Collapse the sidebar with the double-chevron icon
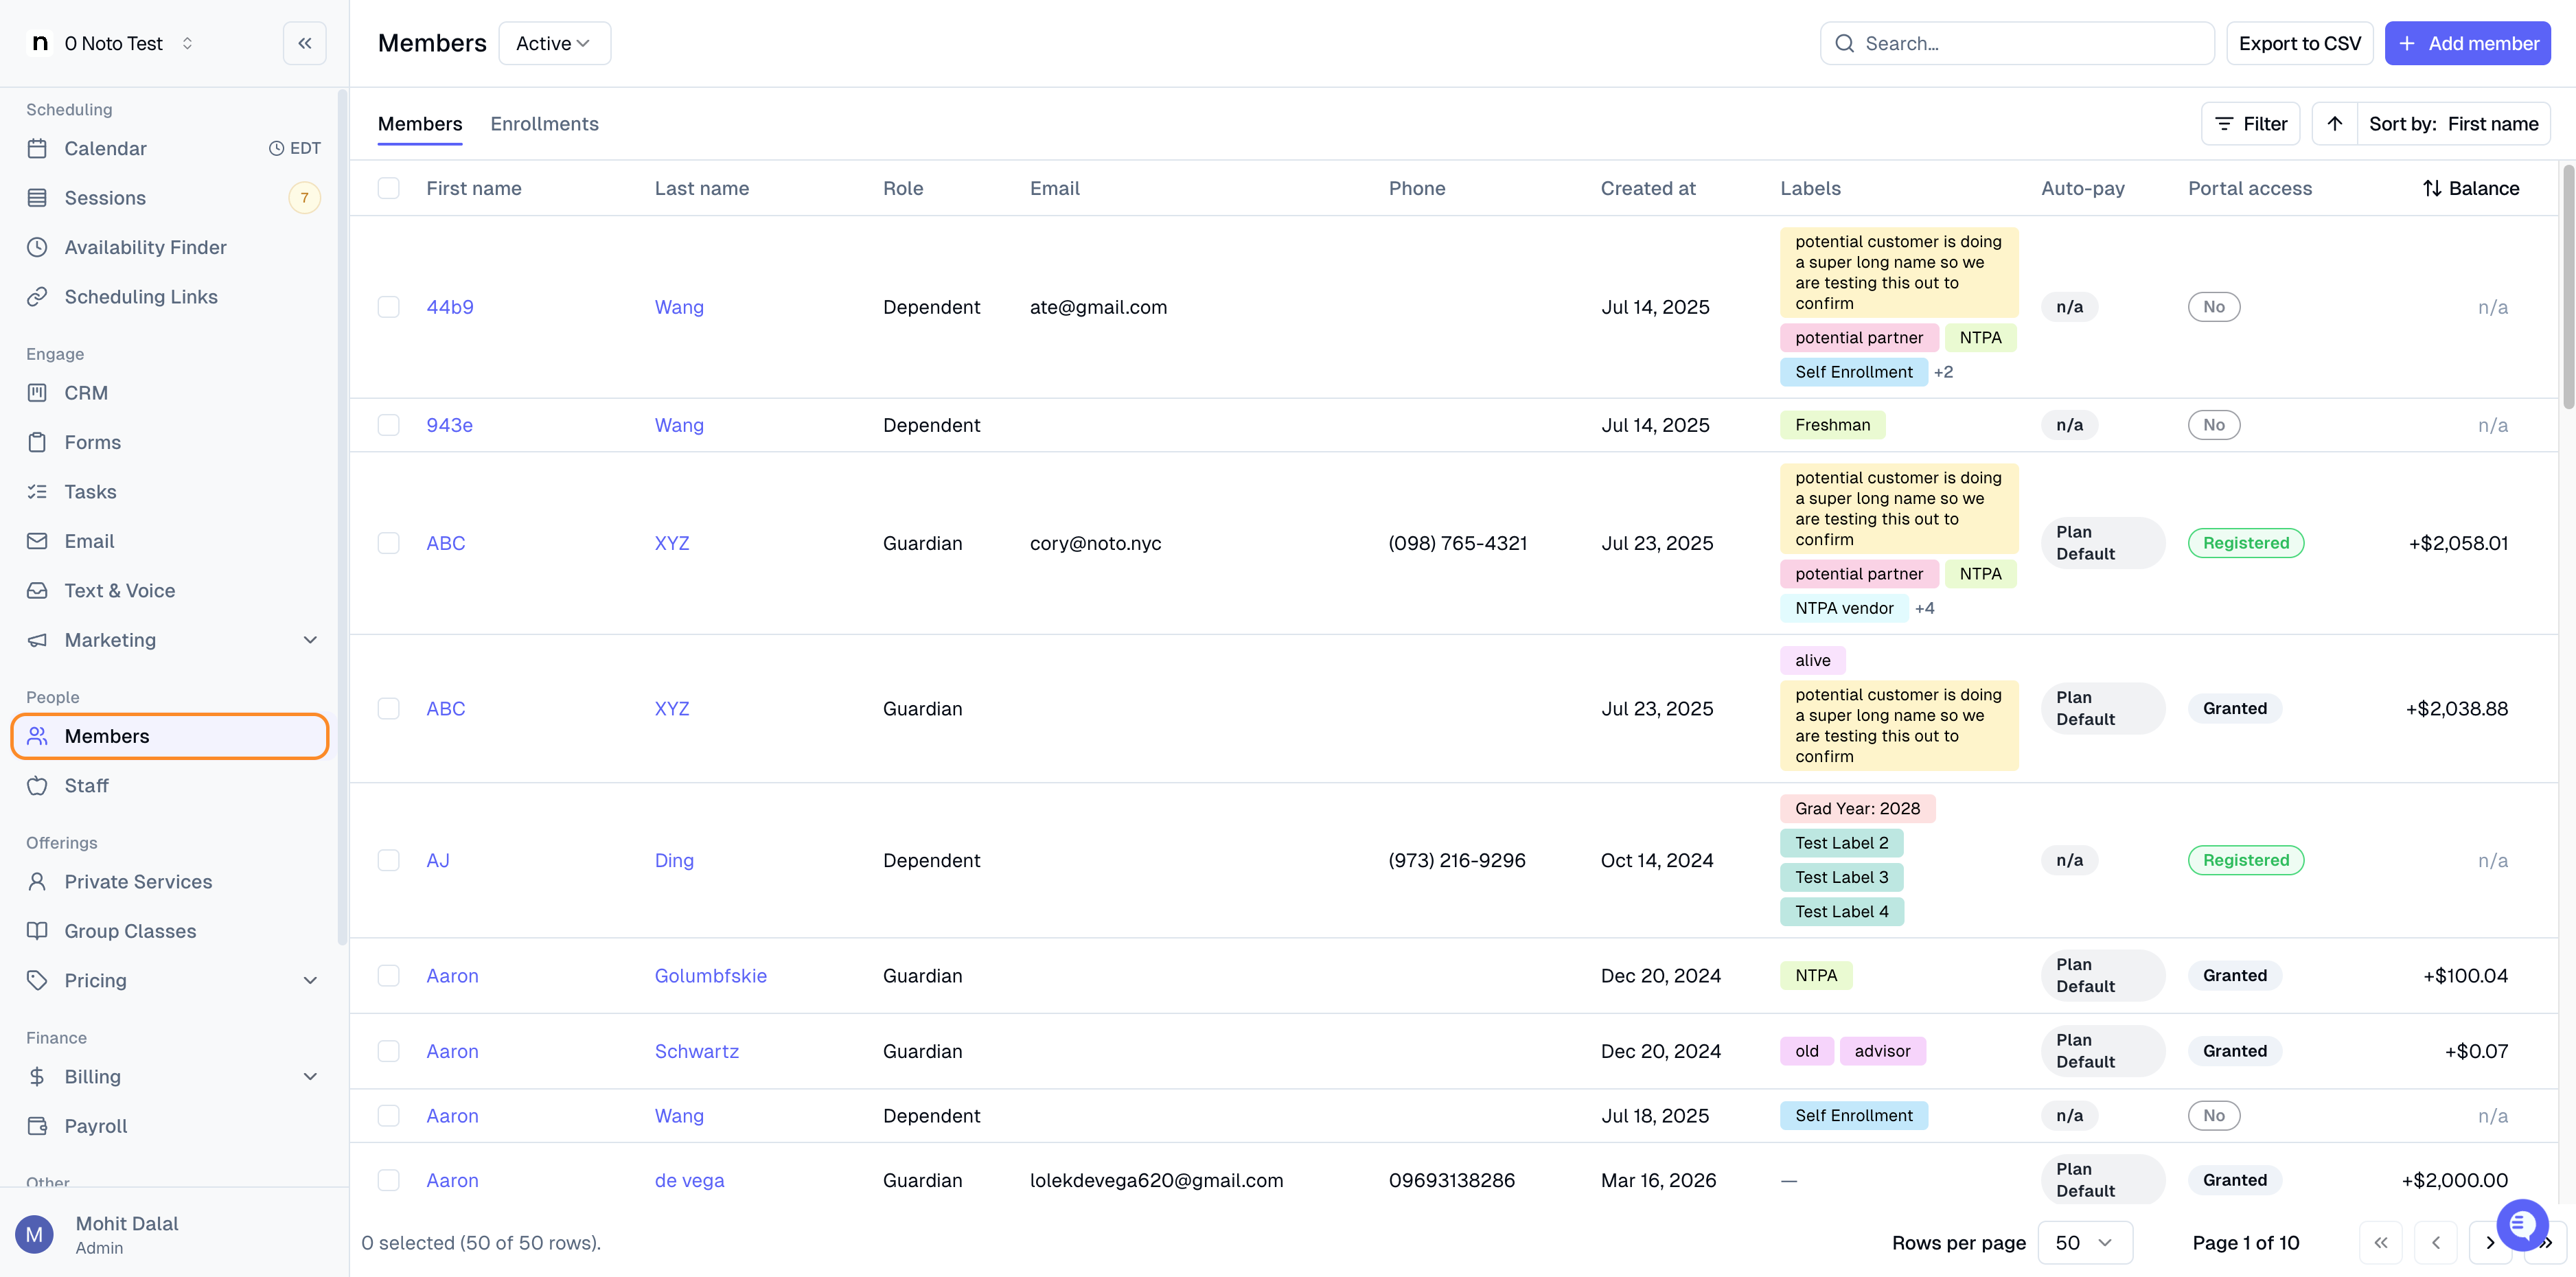 tap(304, 43)
